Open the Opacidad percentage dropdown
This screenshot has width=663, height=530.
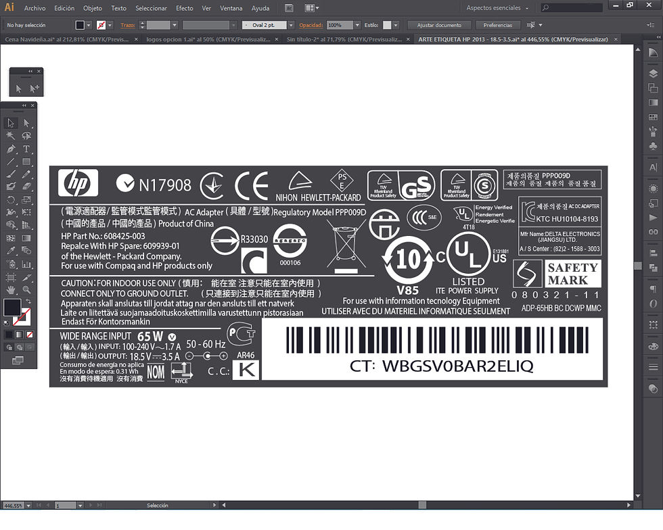click(357, 26)
